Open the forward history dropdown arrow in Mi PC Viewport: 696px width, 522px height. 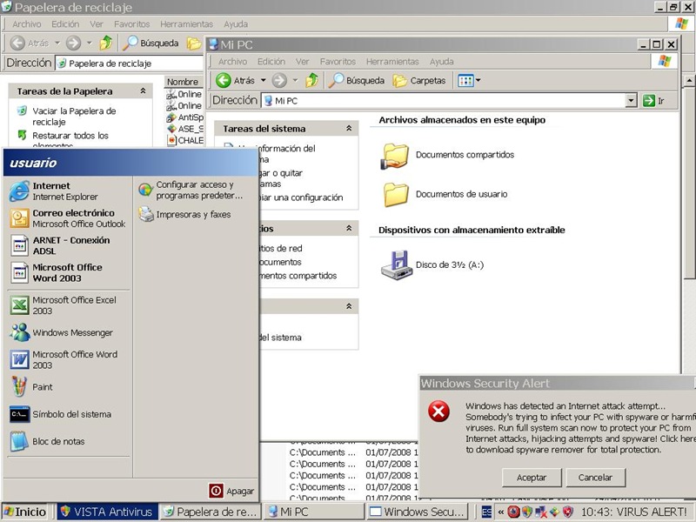click(295, 80)
